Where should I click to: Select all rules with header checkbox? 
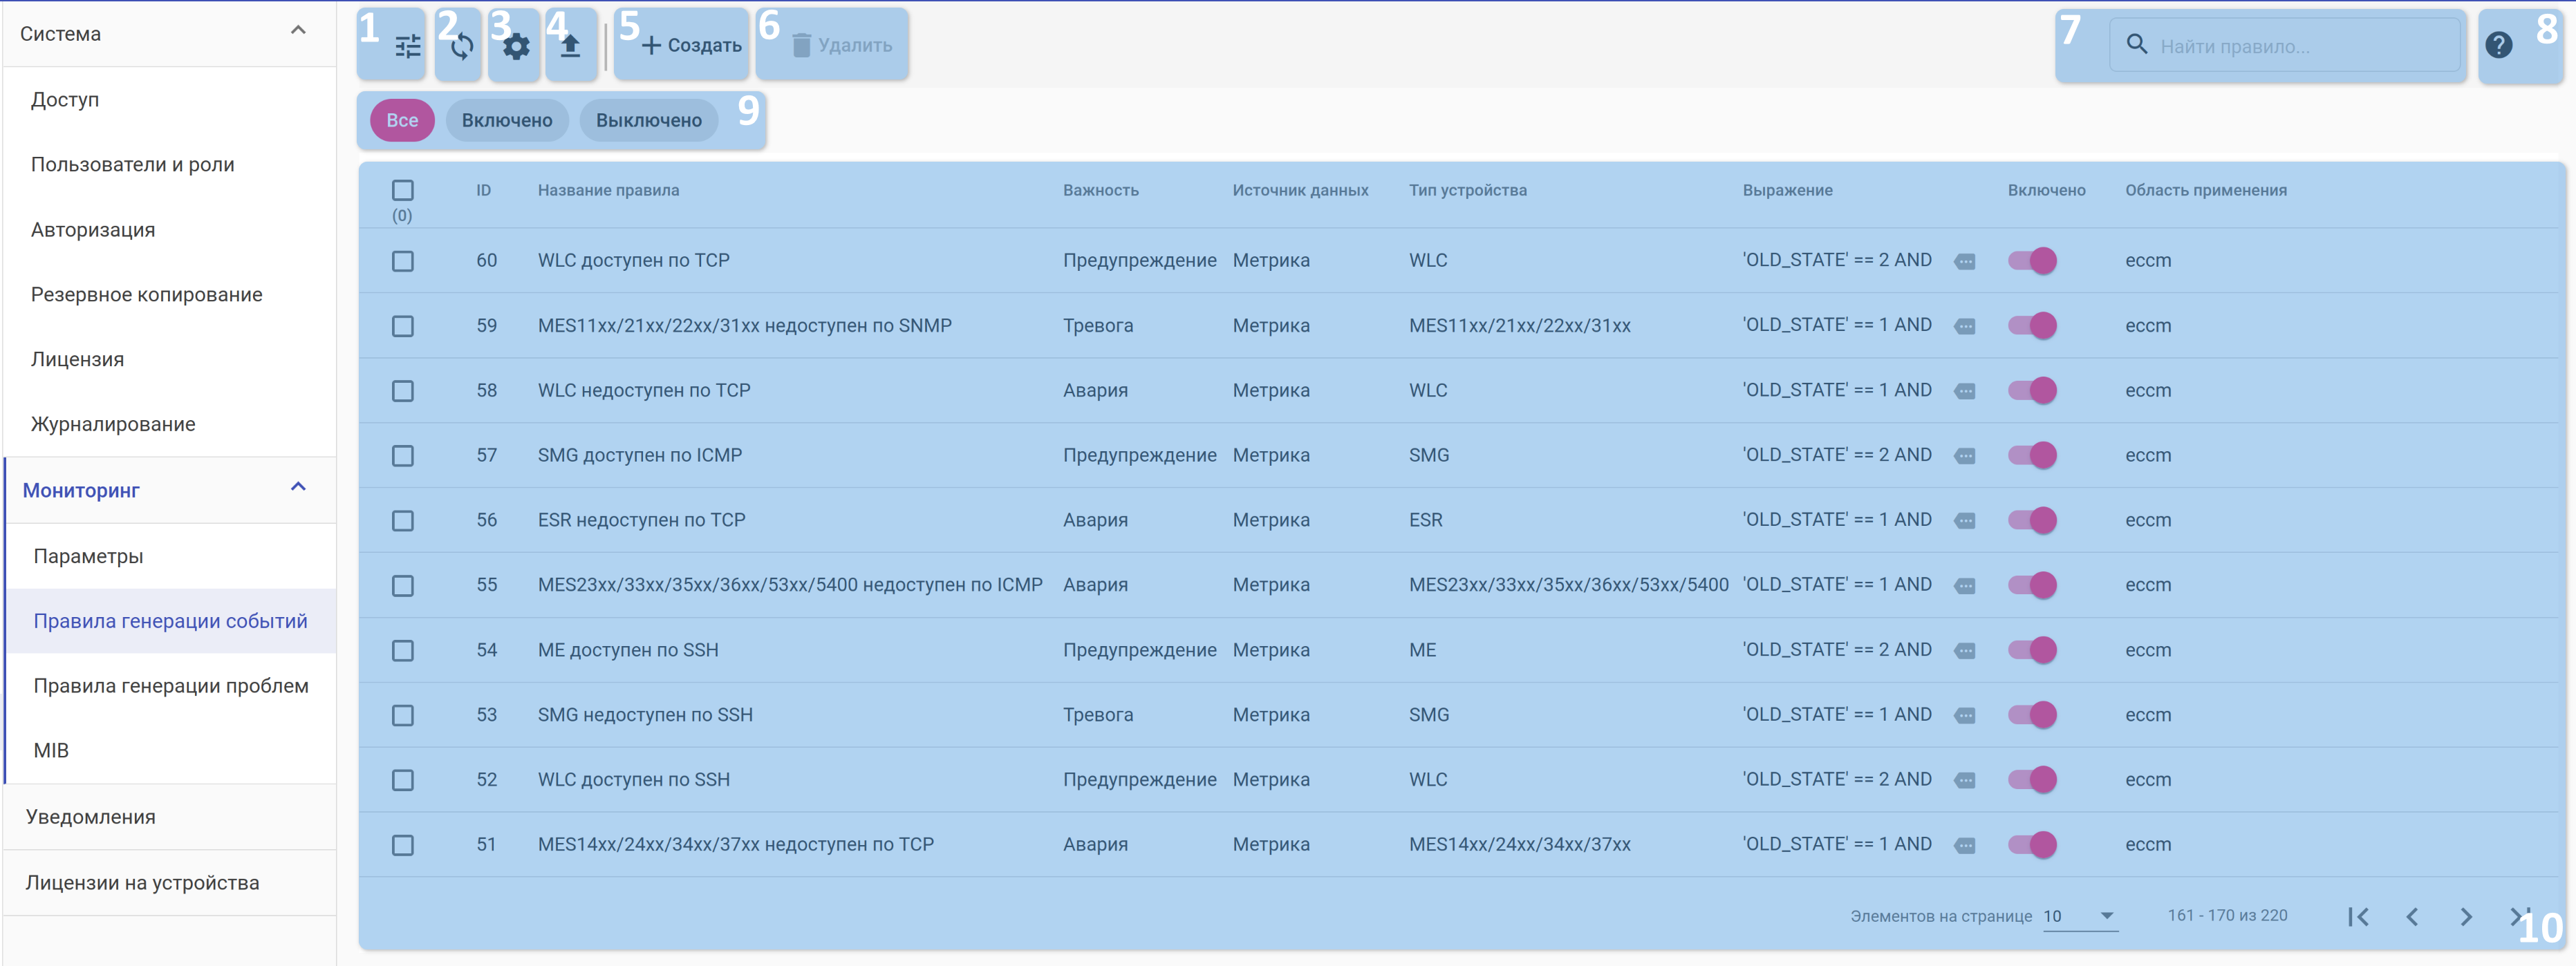click(403, 190)
